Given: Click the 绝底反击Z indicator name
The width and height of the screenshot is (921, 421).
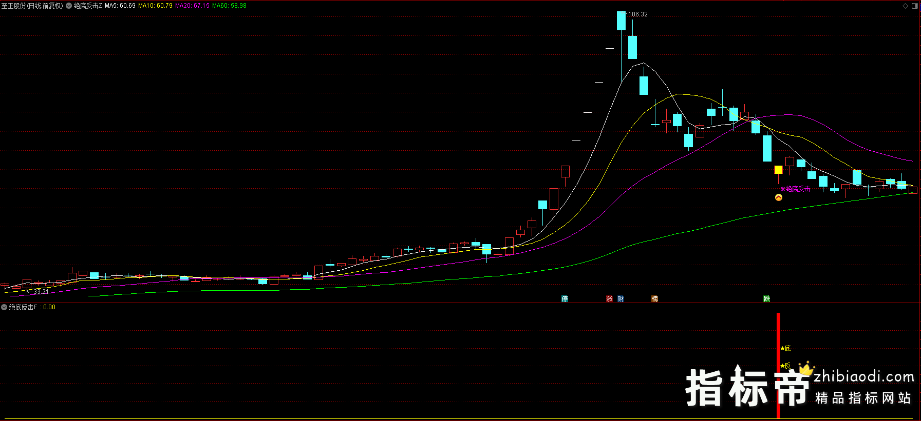Looking at the screenshot, I should tap(88, 6).
